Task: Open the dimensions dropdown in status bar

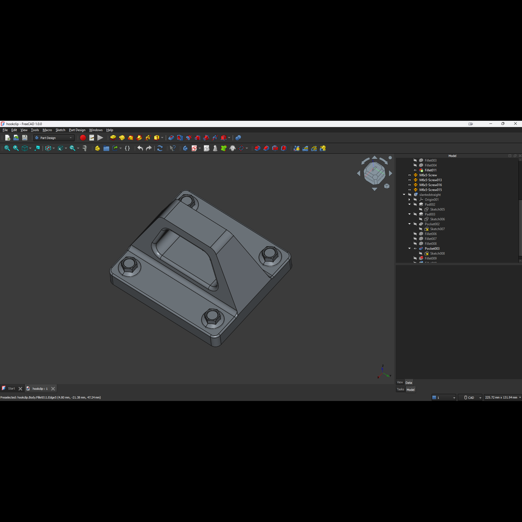Action: coord(503,398)
